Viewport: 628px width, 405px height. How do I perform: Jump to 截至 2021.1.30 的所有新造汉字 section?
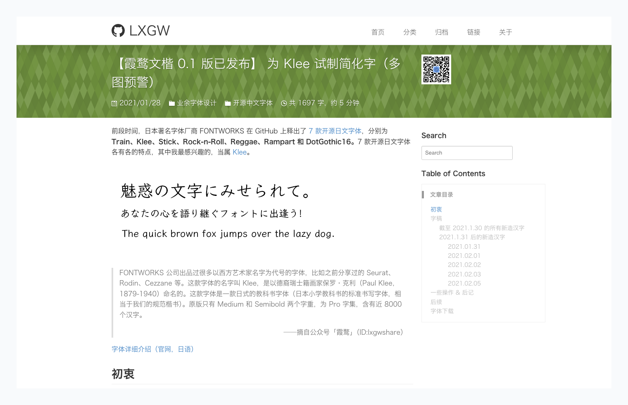click(x=482, y=228)
